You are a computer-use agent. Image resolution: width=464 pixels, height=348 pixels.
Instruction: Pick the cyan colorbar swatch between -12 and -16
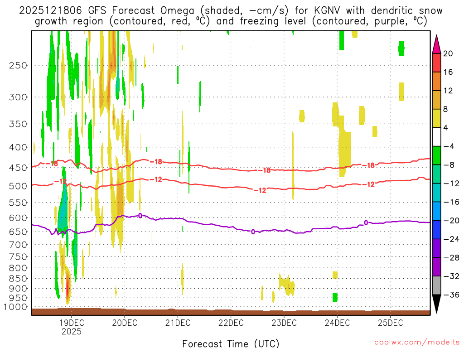(x=437, y=193)
